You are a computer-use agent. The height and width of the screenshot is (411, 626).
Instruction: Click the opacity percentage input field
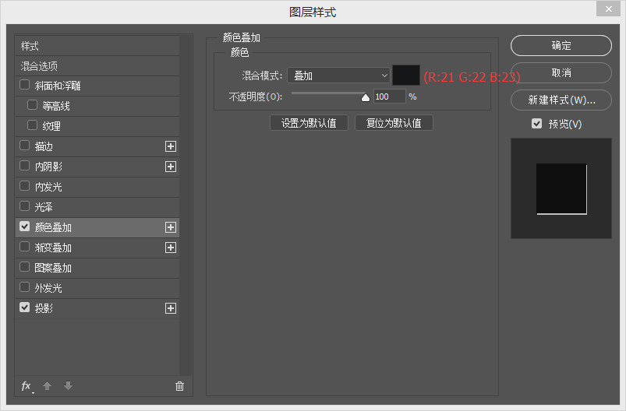pyautogui.click(x=389, y=97)
